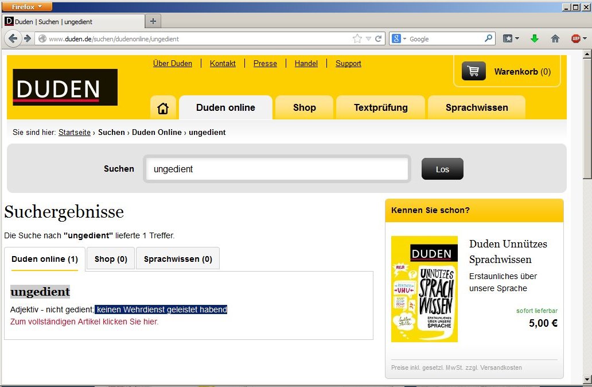Open Adblock Plus ABP icon
Viewport: 592px width, 387px height.
point(576,38)
